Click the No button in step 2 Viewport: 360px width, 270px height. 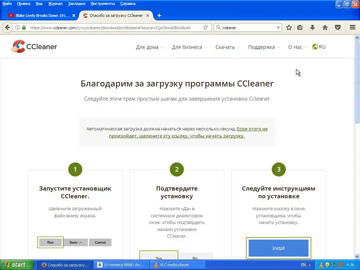195,256
